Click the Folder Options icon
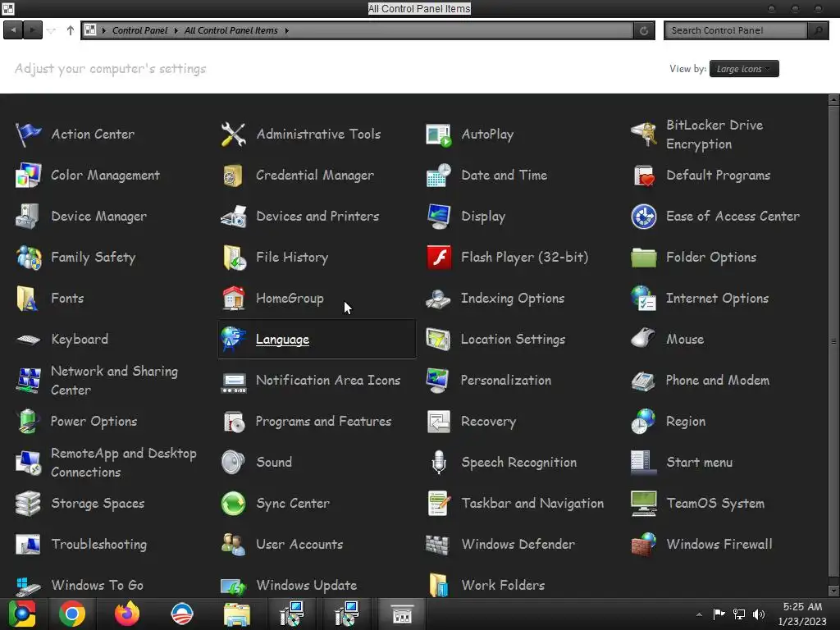 (x=643, y=257)
